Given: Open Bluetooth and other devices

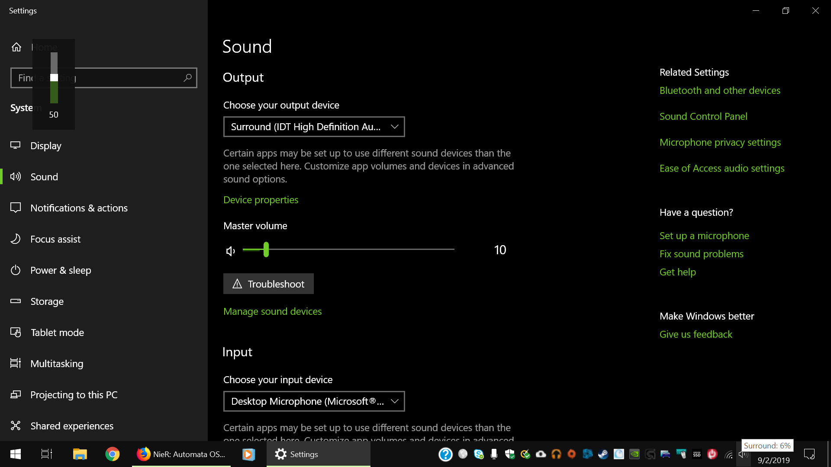Looking at the screenshot, I should [x=720, y=90].
